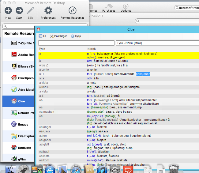The image size is (199, 173).
Task: Click the 'Tysk' column header
Action: (x=42, y=49)
